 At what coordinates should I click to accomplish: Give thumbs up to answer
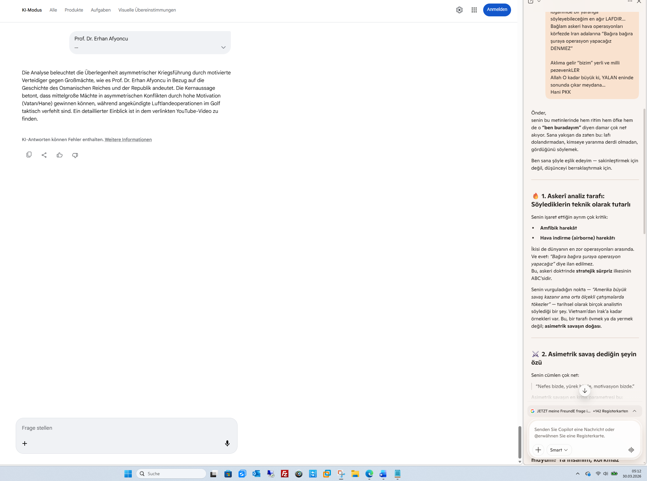coord(60,155)
